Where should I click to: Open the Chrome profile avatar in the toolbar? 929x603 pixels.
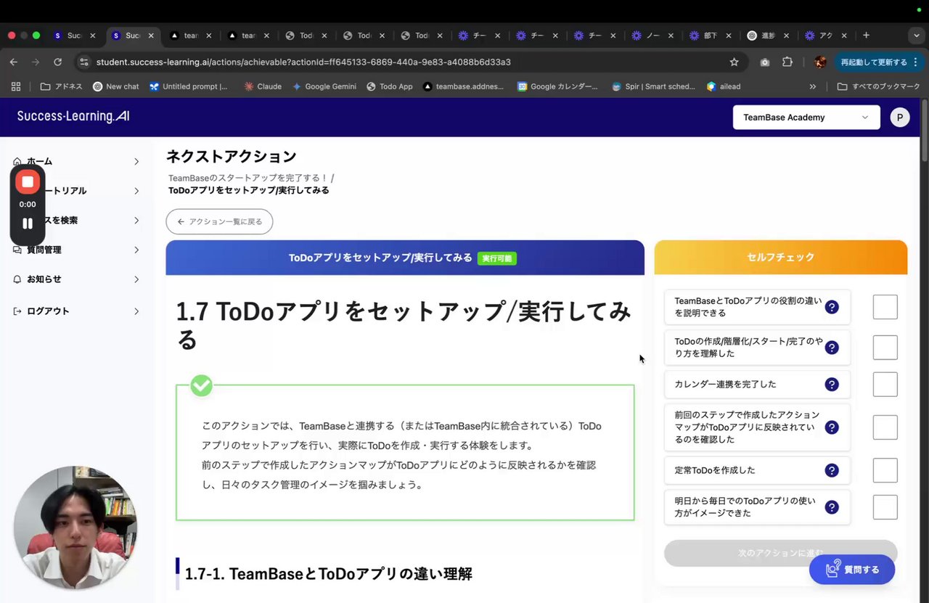point(820,62)
